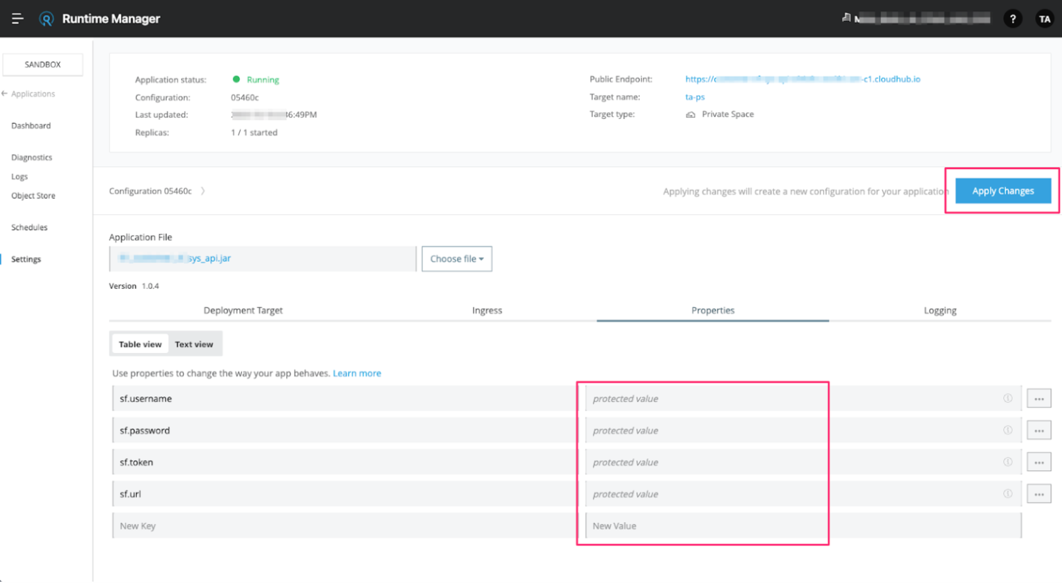The width and height of the screenshot is (1062, 583).
Task: Click the info icon beside sf.username value
Action: click(1008, 399)
